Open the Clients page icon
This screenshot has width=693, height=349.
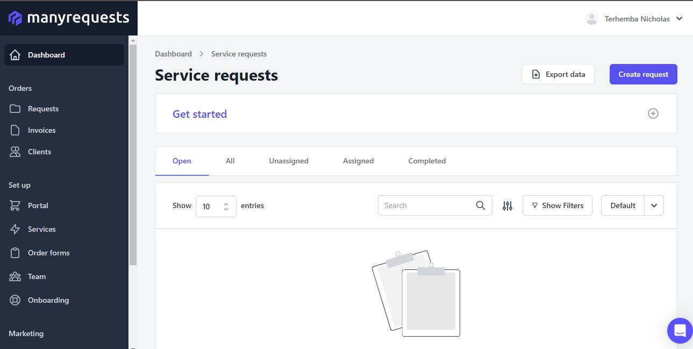[x=16, y=151]
